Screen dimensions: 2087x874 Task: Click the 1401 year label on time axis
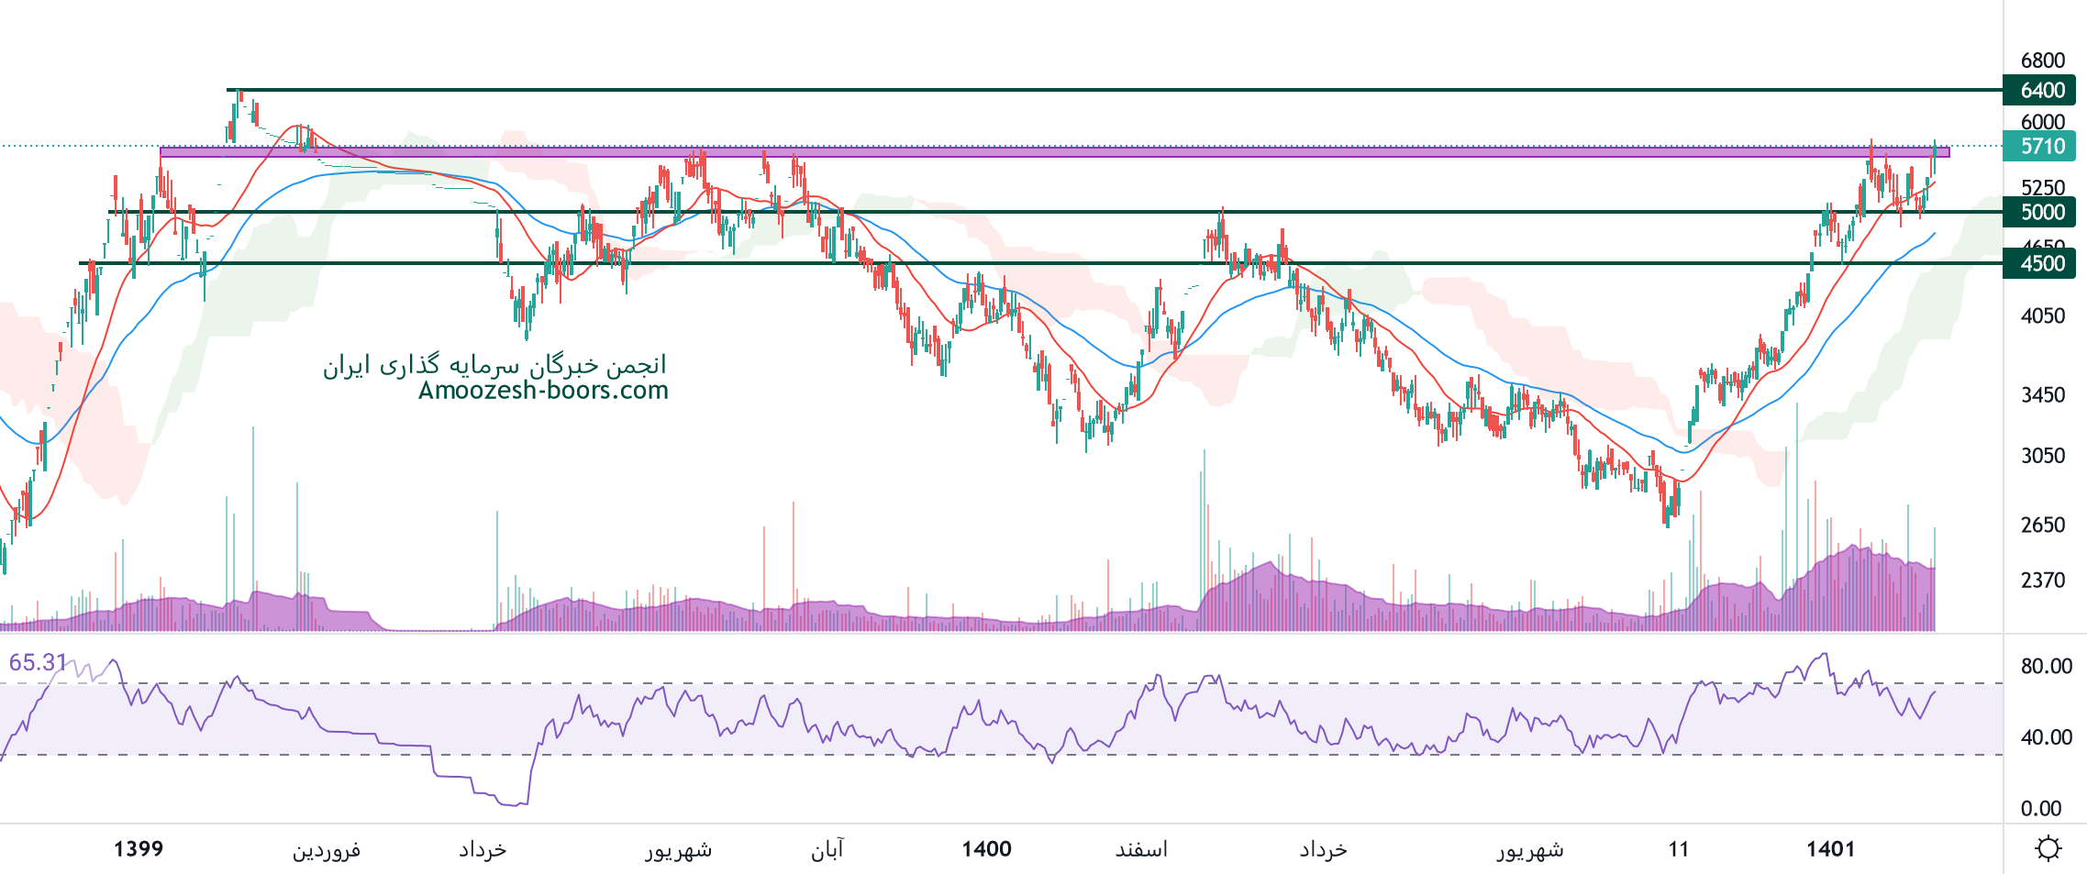pyautogui.click(x=1830, y=849)
